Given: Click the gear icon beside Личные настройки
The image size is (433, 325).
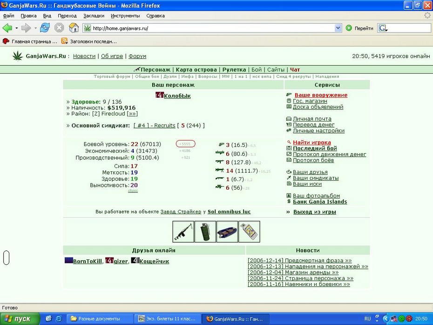Looking at the screenshot, I should (x=289, y=130).
